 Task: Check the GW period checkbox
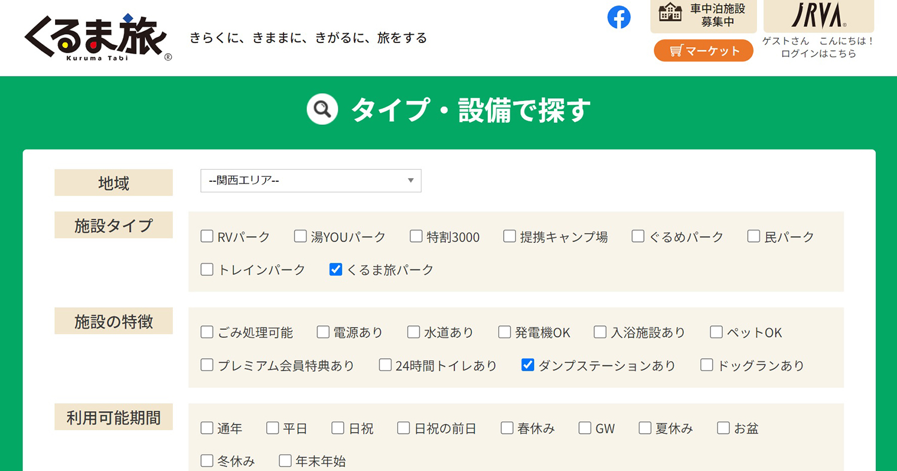coord(585,427)
